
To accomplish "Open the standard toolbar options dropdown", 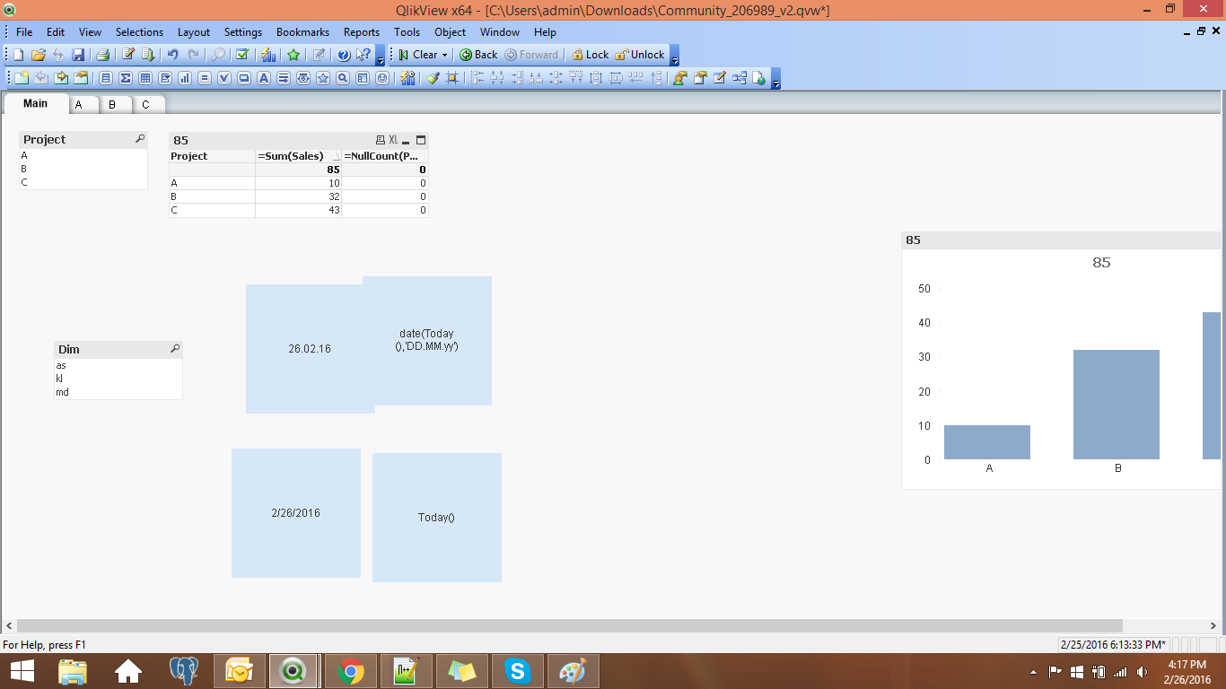I will coord(381,56).
